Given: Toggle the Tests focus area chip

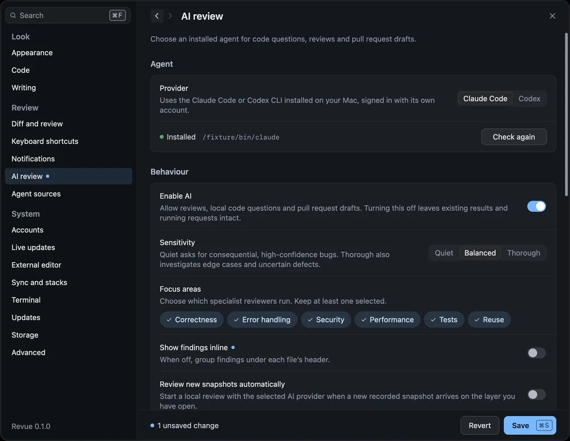Looking at the screenshot, I should [444, 320].
